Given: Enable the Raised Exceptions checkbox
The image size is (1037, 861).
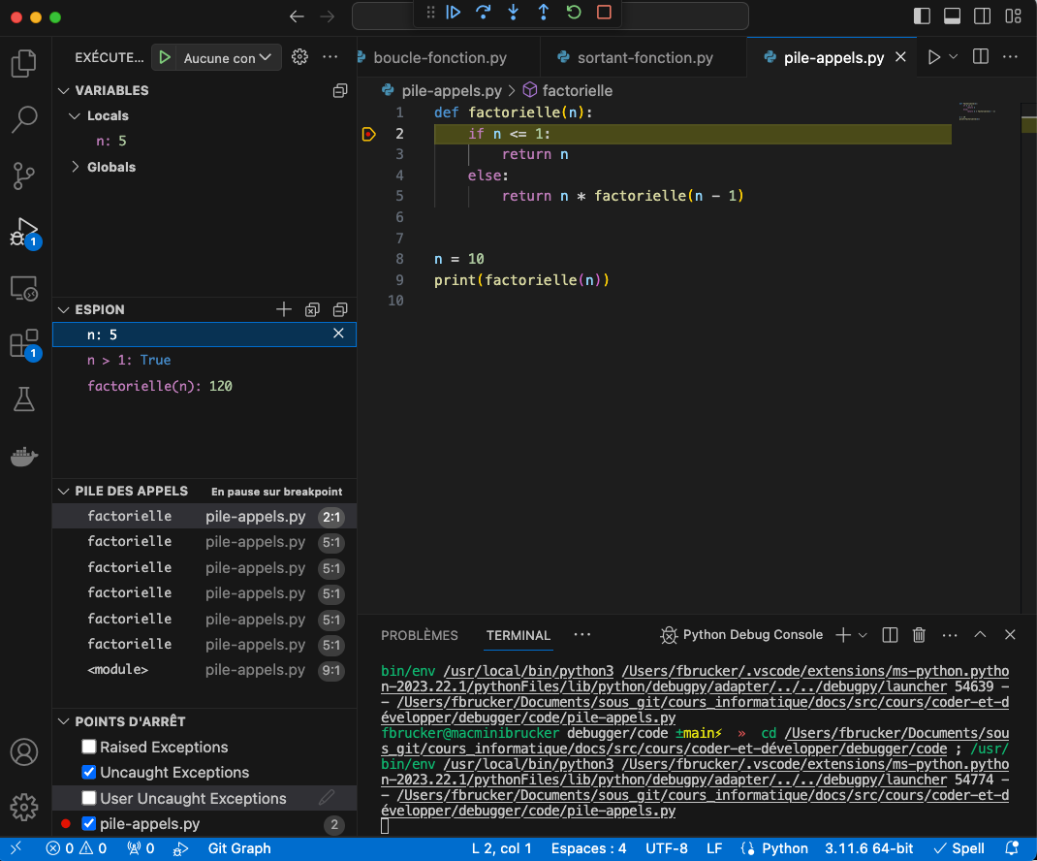Looking at the screenshot, I should (x=89, y=748).
